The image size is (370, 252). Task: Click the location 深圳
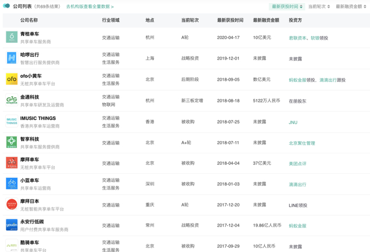[x=150, y=184]
